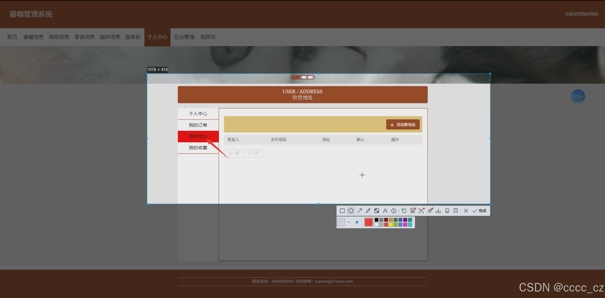Screen dimensions: 605x298
Task: Select the pencil freehand tool
Action: pyautogui.click(x=368, y=211)
